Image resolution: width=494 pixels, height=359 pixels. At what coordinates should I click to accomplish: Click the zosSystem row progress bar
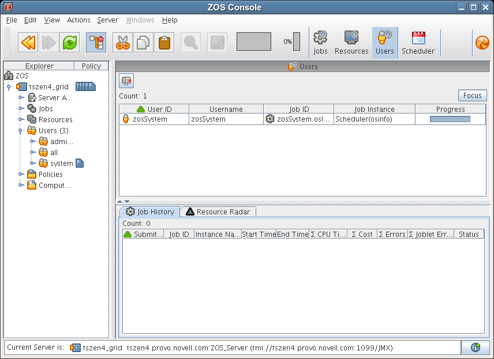(450, 119)
